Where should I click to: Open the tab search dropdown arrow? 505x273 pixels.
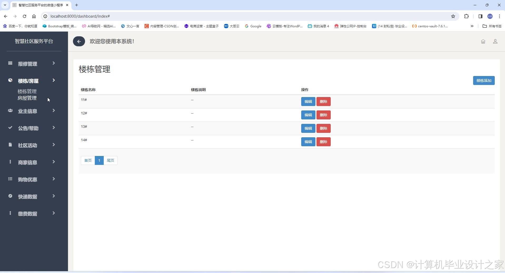pos(5,5)
